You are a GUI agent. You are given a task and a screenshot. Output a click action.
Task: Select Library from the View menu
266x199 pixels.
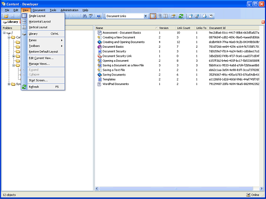click(43, 34)
